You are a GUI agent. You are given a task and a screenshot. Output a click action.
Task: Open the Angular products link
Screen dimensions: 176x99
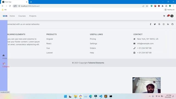(50, 39)
